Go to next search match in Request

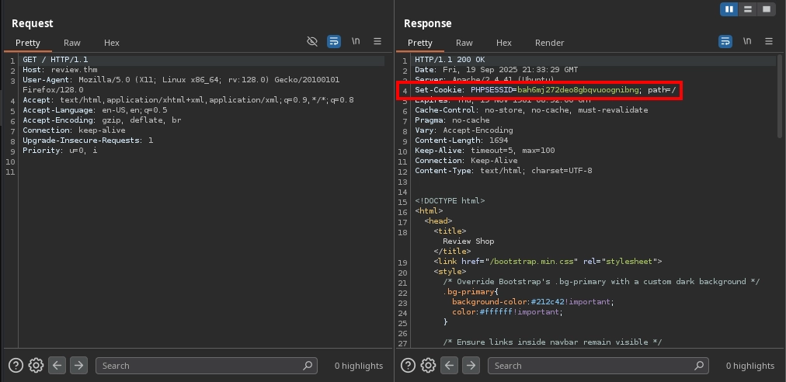point(78,365)
